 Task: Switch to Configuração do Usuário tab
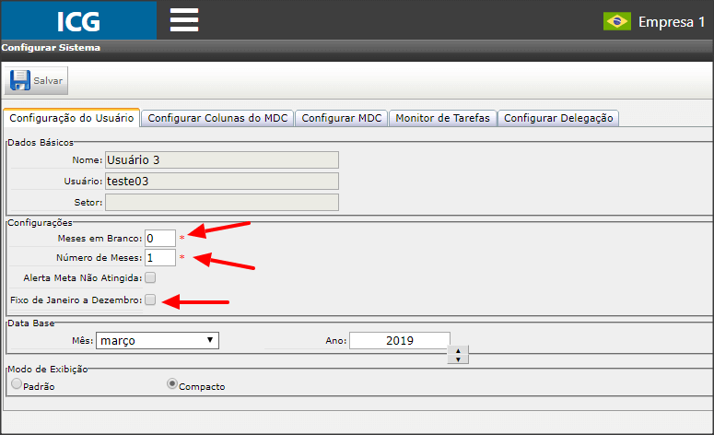pos(72,118)
